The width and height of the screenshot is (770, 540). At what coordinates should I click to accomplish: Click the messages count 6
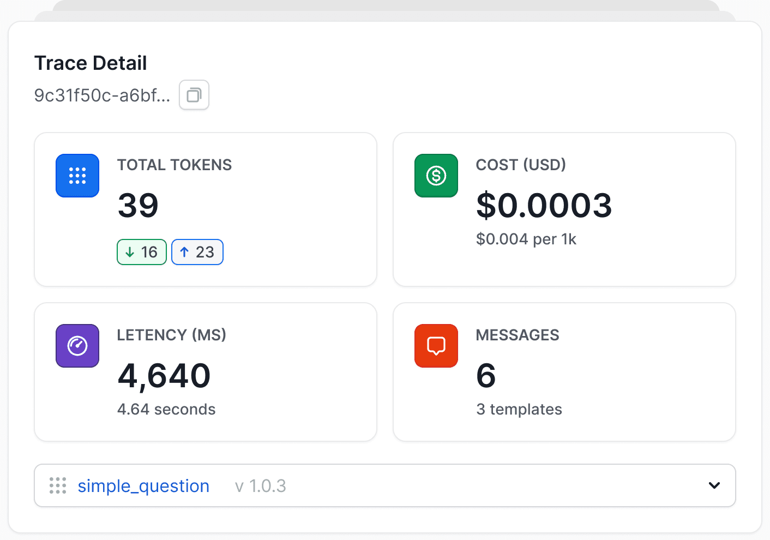coord(486,376)
